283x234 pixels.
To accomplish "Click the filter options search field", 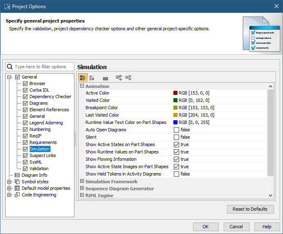I will 43,67.
